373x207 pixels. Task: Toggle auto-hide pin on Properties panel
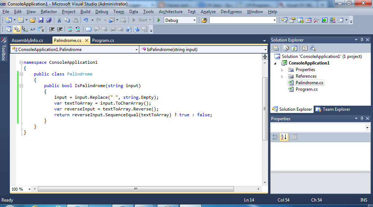[x=362, y=118]
